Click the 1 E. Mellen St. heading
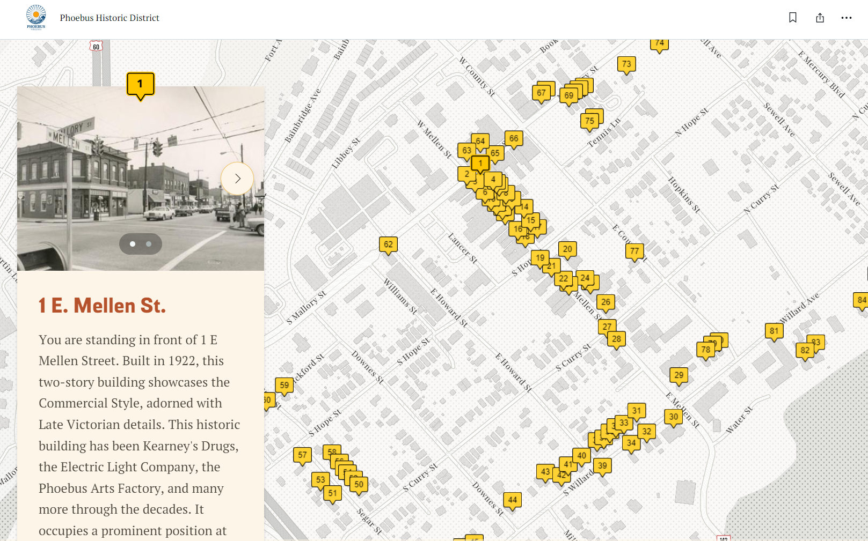Screen dimensions: 868x541 click(102, 305)
